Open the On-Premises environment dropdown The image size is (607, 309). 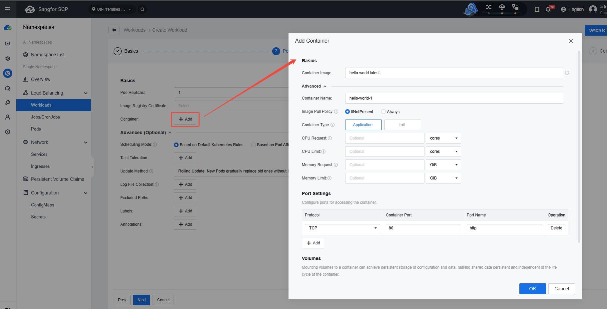pos(112,9)
